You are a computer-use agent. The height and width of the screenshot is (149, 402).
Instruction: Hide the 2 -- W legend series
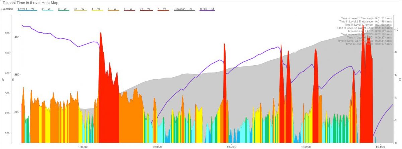coord(47,9)
